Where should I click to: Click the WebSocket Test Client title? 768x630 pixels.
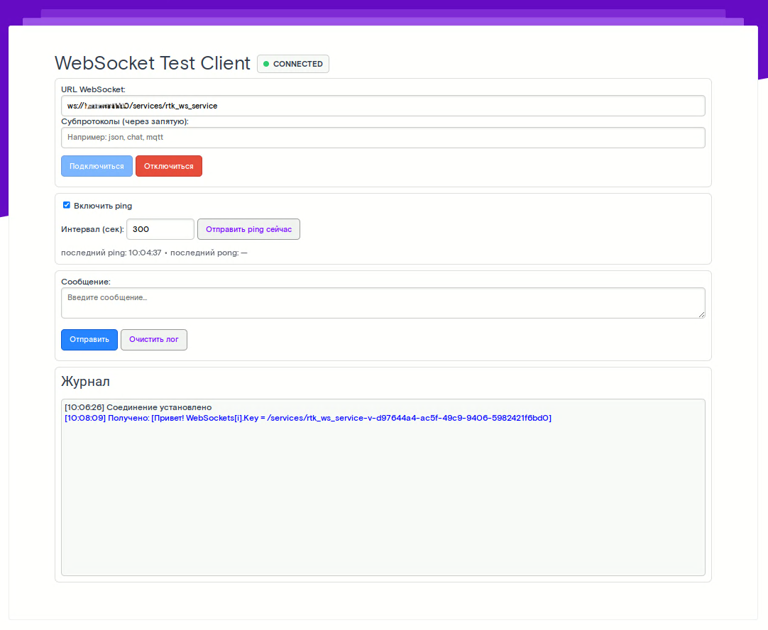pos(153,63)
